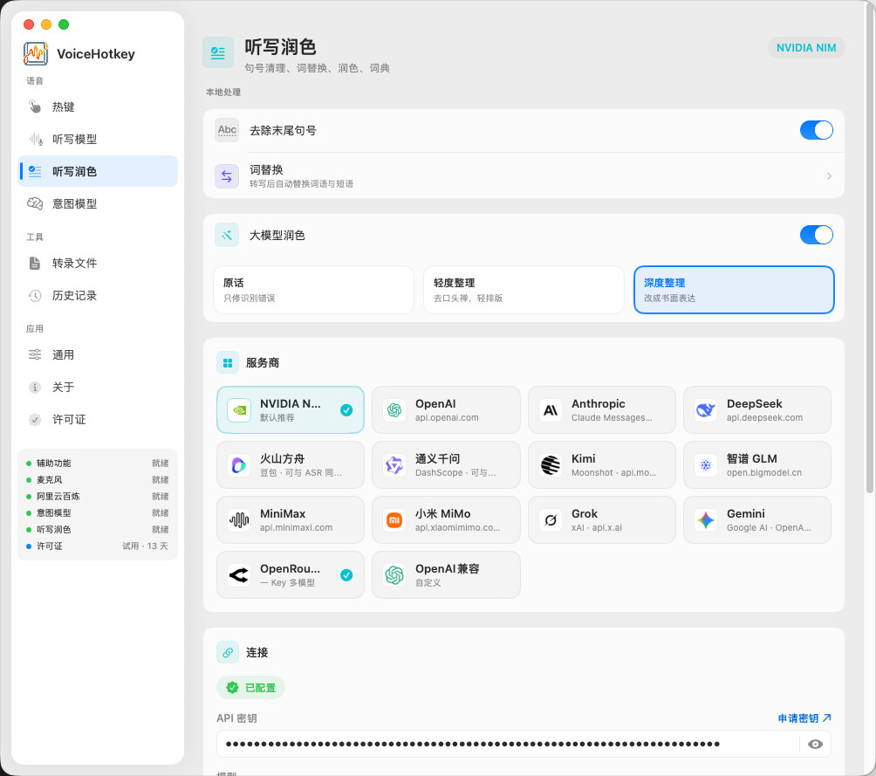Image resolution: width=876 pixels, height=776 pixels.
Task: Open the 申请密钥 link
Action: (804, 718)
